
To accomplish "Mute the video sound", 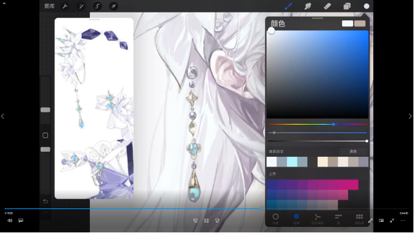I will 10,221.
